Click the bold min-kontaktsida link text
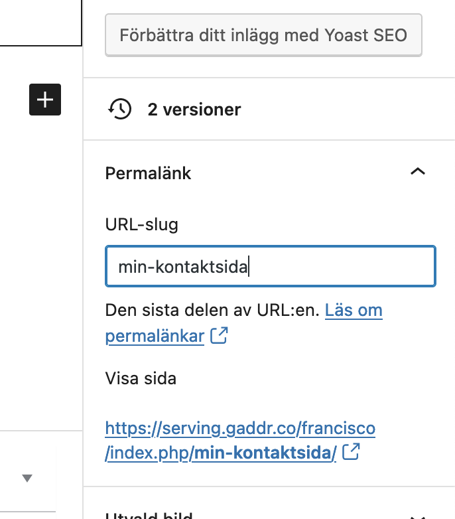455x519 pixels. pyautogui.click(x=264, y=453)
